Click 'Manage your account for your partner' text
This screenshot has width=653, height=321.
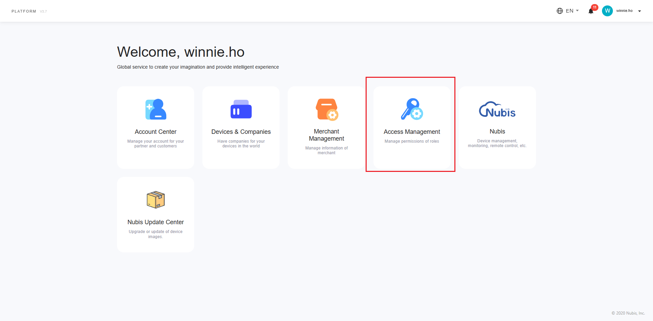pyautogui.click(x=156, y=144)
